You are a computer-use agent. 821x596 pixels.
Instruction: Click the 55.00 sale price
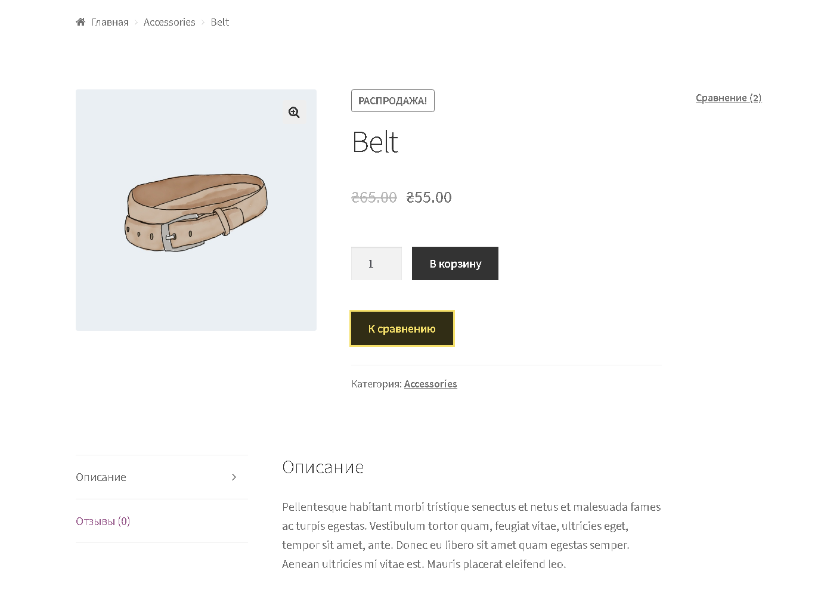429,197
